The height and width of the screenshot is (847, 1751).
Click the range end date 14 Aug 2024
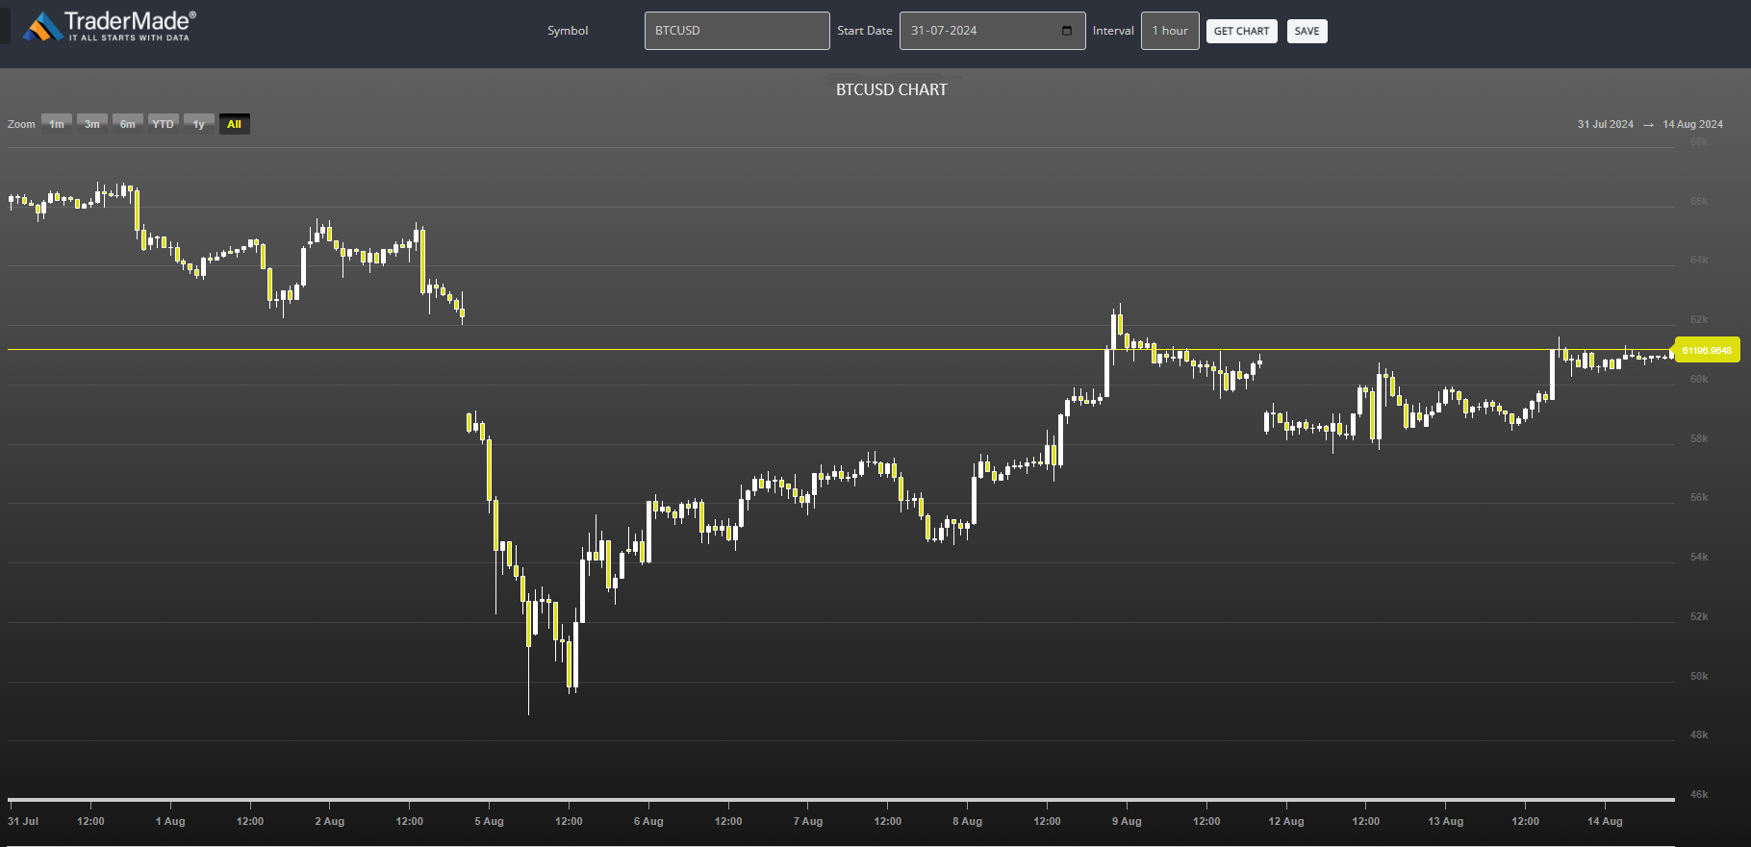click(x=1692, y=124)
